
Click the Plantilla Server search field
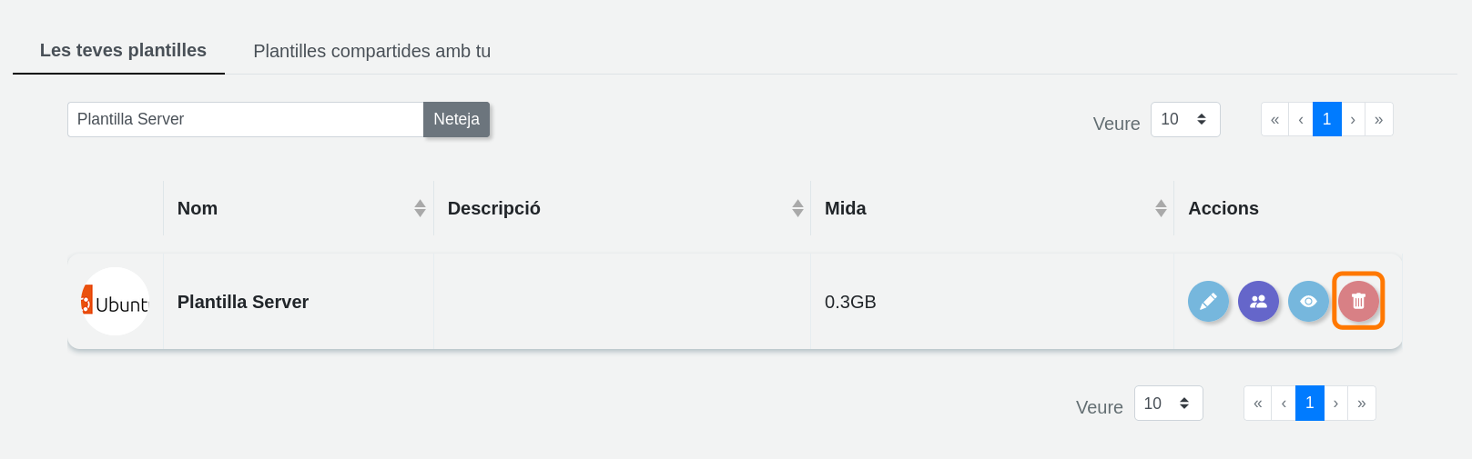[x=246, y=120]
